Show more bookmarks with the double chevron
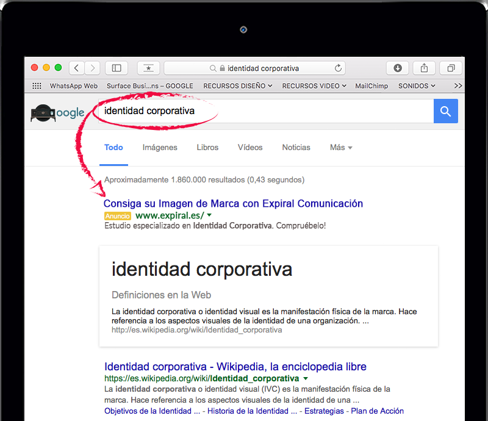Image resolution: width=488 pixels, height=421 pixels. tap(458, 85)
